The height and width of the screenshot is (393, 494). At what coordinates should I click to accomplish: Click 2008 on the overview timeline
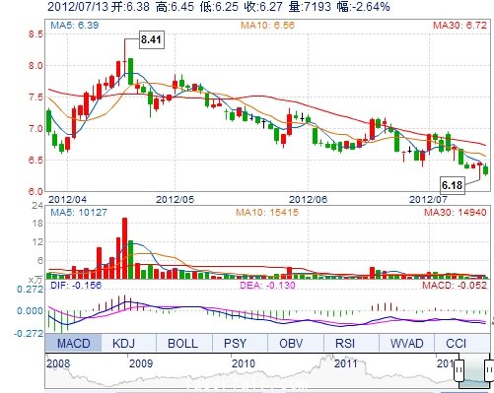coord(58,363)
